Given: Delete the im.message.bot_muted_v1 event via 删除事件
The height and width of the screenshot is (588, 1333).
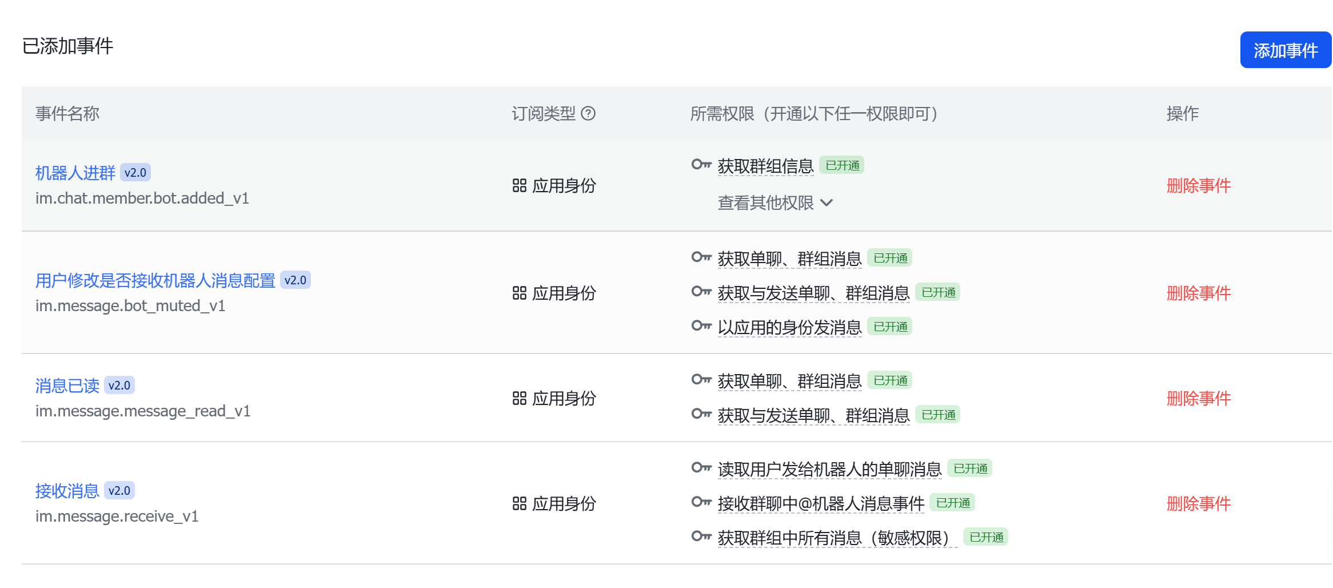Looking at the screenshot, I should tap(1199, 293).
